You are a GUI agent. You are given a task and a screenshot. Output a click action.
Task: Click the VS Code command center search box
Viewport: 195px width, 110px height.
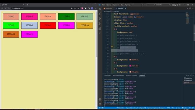[x=158, y=5]
